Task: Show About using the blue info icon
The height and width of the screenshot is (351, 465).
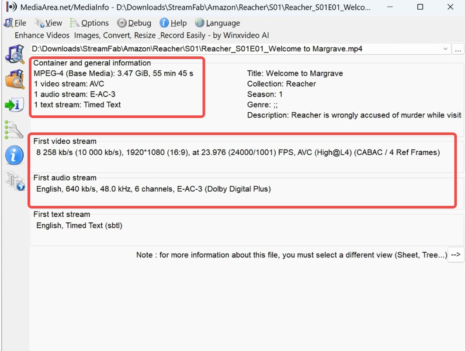Action: [x=13, y=155]
